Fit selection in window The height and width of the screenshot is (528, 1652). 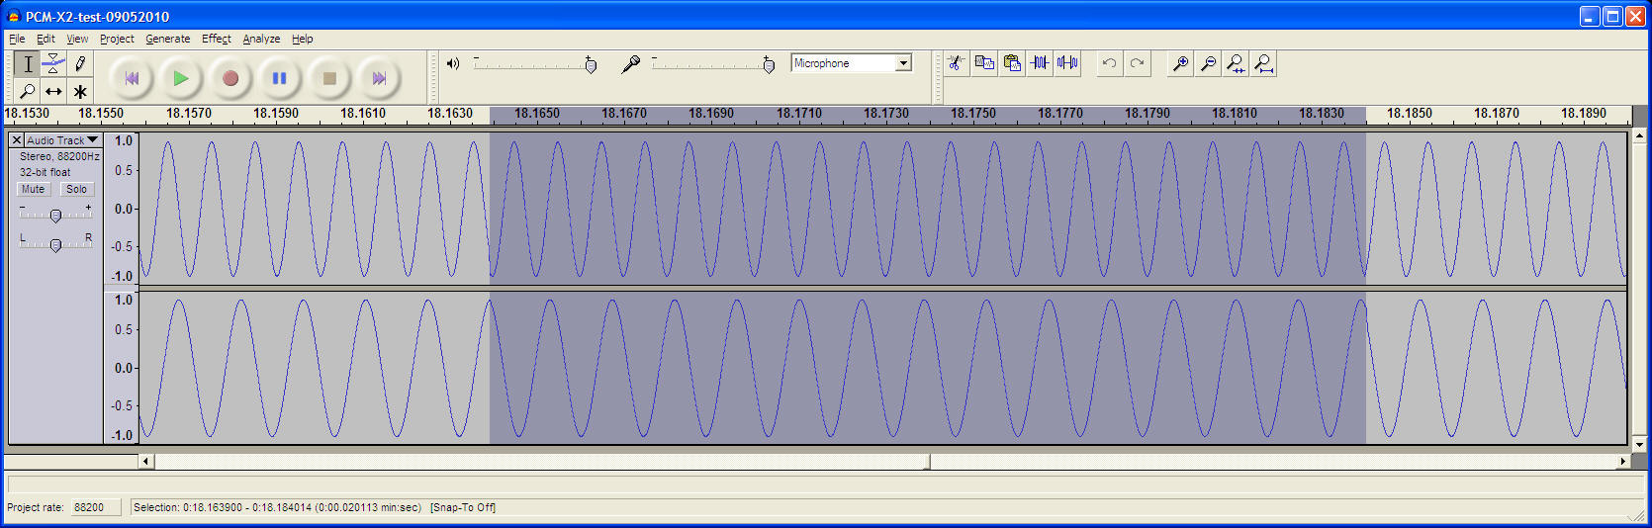[1236, 63]
